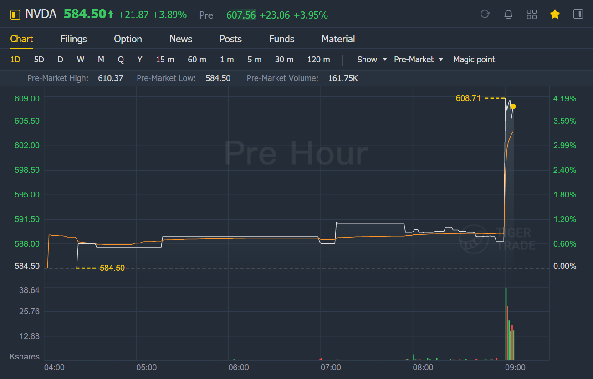Click the 04:00 time axis label
Image resolution: width=593 pixels, height=379 pixels.
click(54, 368)
